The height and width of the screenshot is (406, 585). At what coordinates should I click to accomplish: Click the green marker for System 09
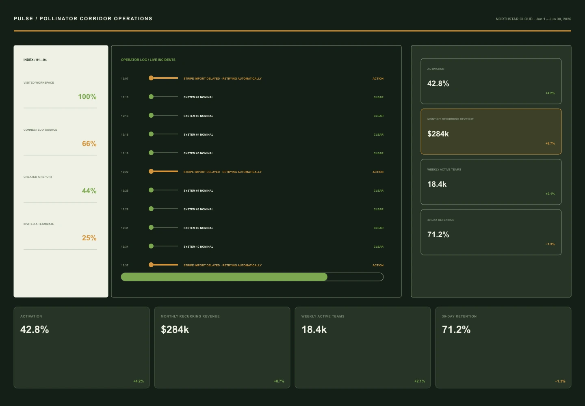[151, 227]
